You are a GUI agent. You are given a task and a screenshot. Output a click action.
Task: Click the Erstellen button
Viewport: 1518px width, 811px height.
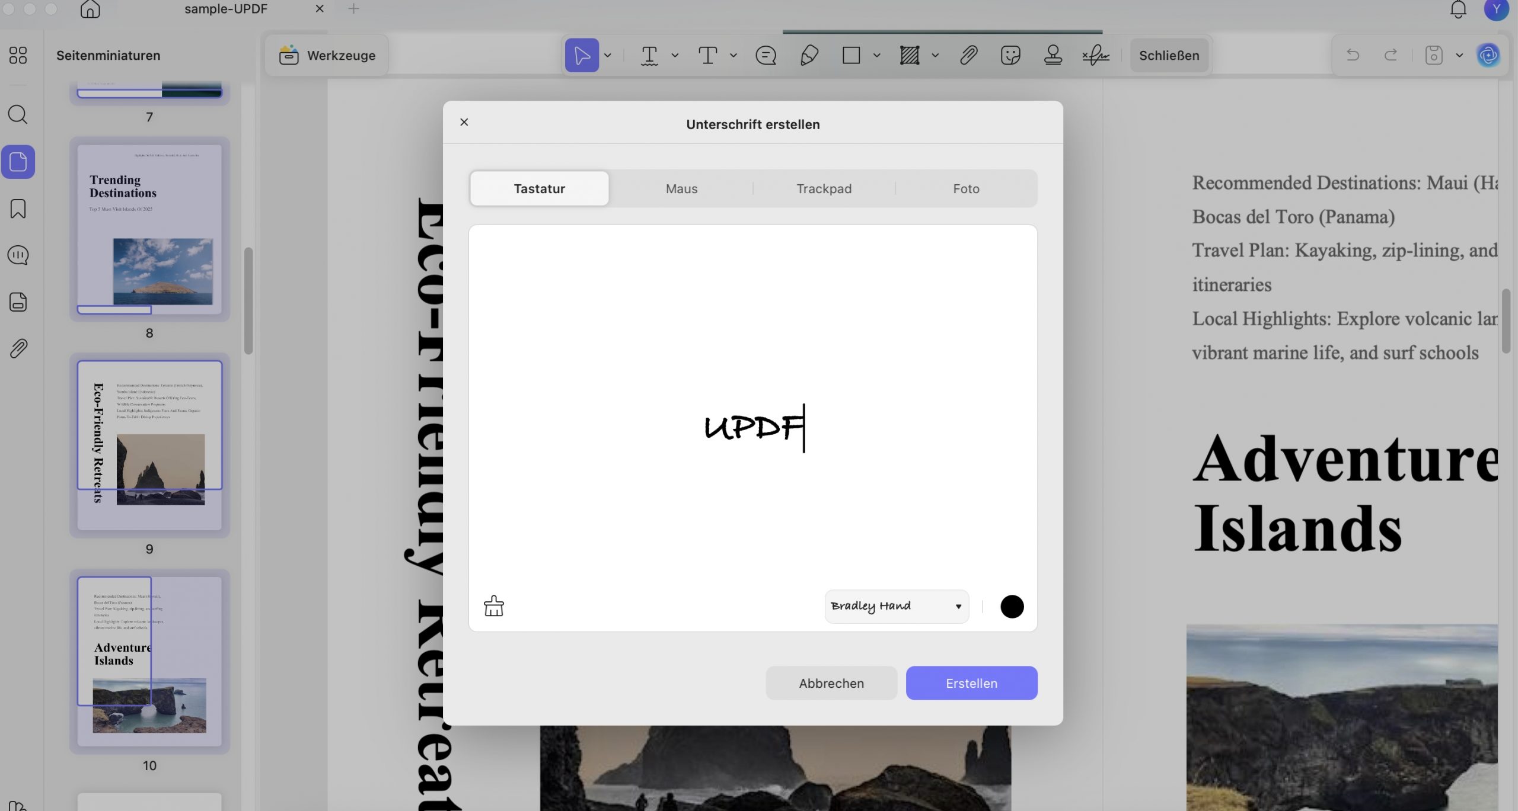(x=971, y=683)
